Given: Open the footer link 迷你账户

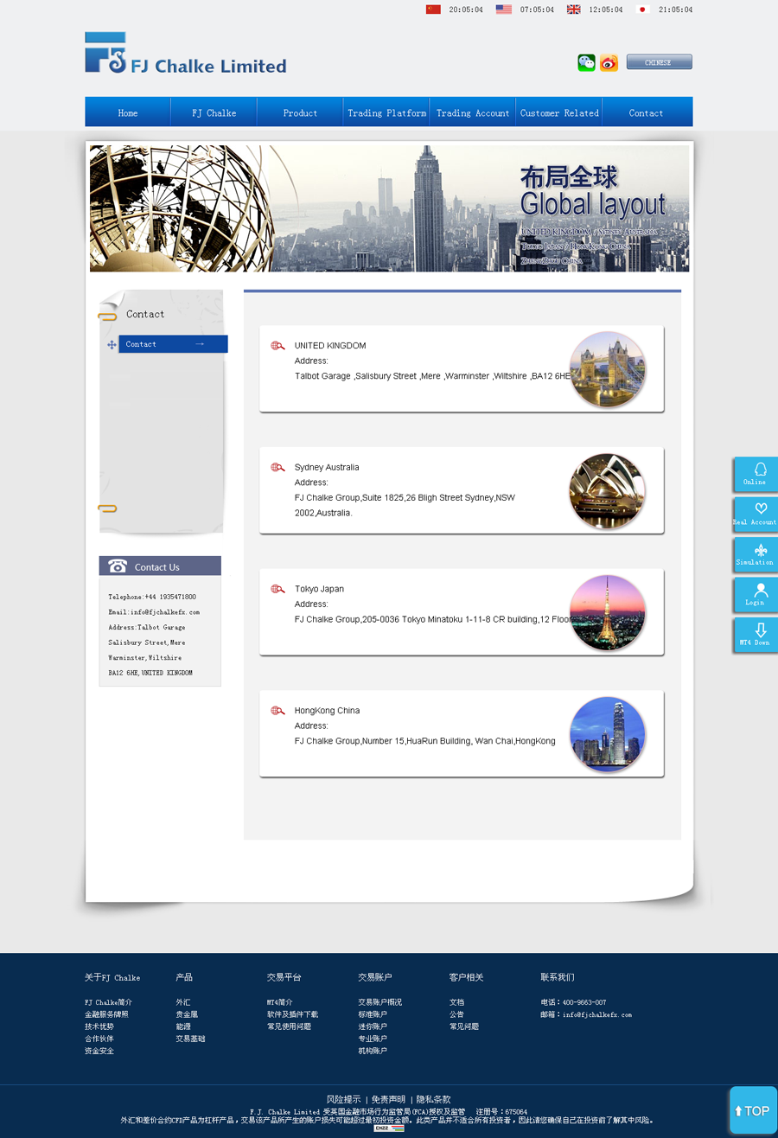Looking at the screenshot, I should pos(373,1026).
